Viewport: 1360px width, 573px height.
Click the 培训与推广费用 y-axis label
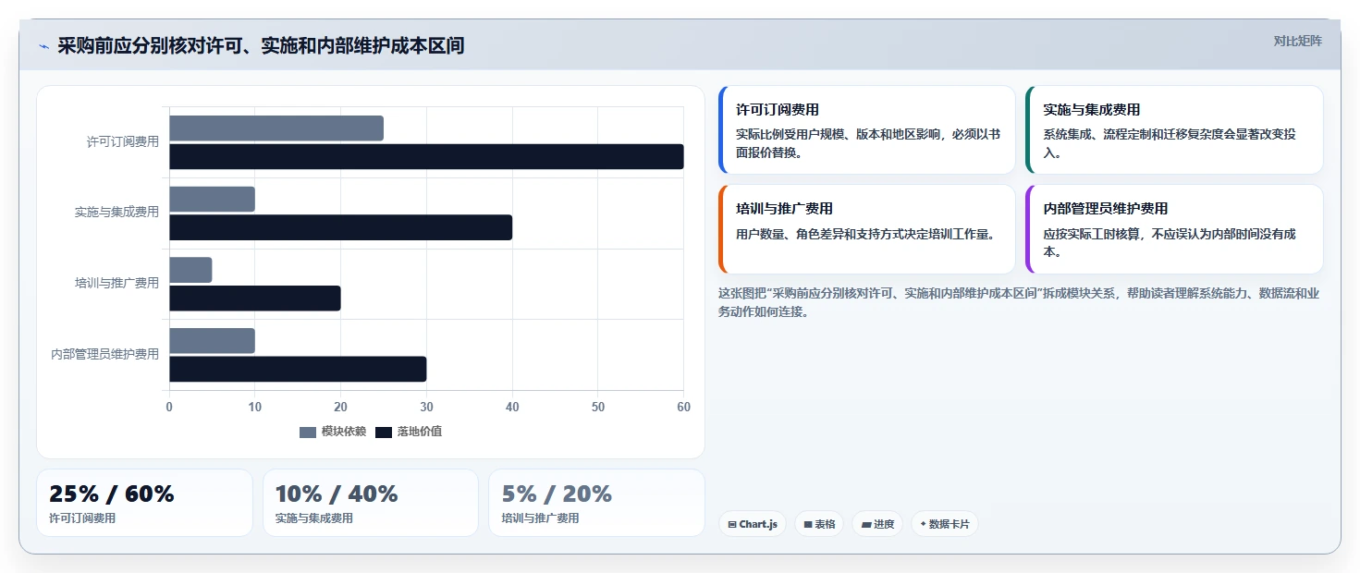[x=116, y=283]
